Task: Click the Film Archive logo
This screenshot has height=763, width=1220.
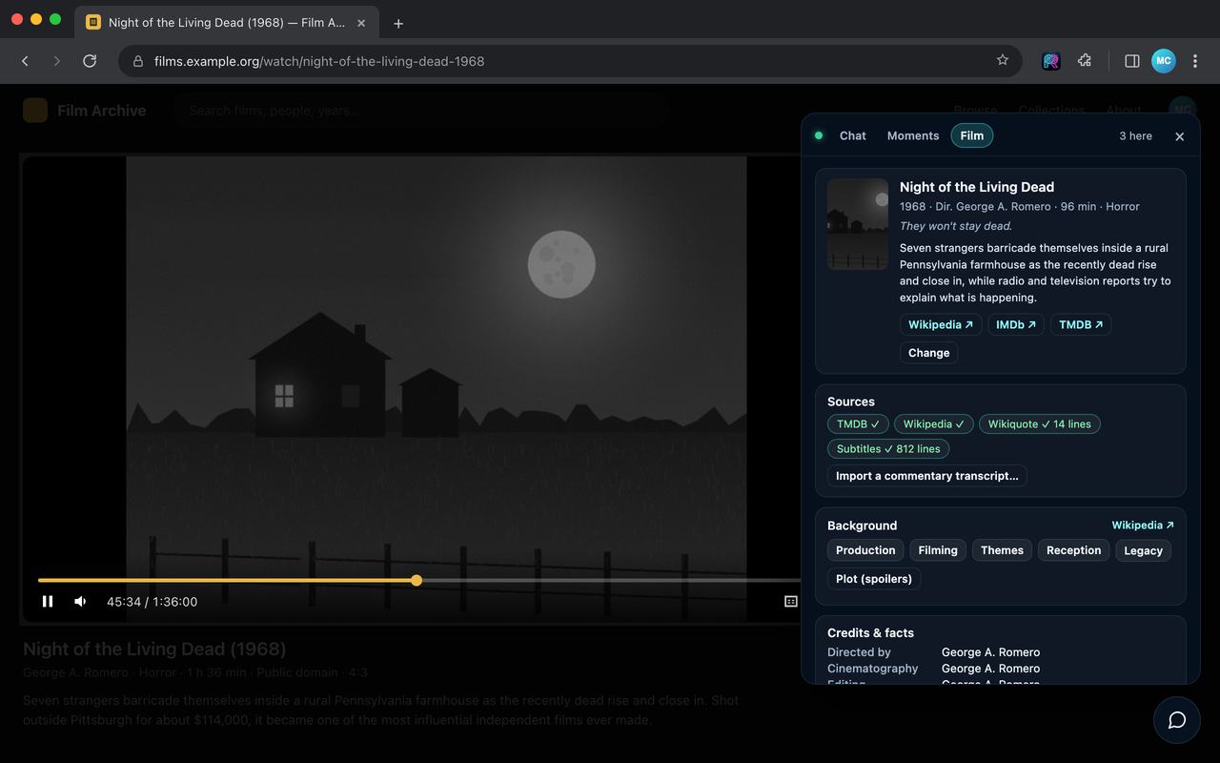Action: (x=85, y=111)
